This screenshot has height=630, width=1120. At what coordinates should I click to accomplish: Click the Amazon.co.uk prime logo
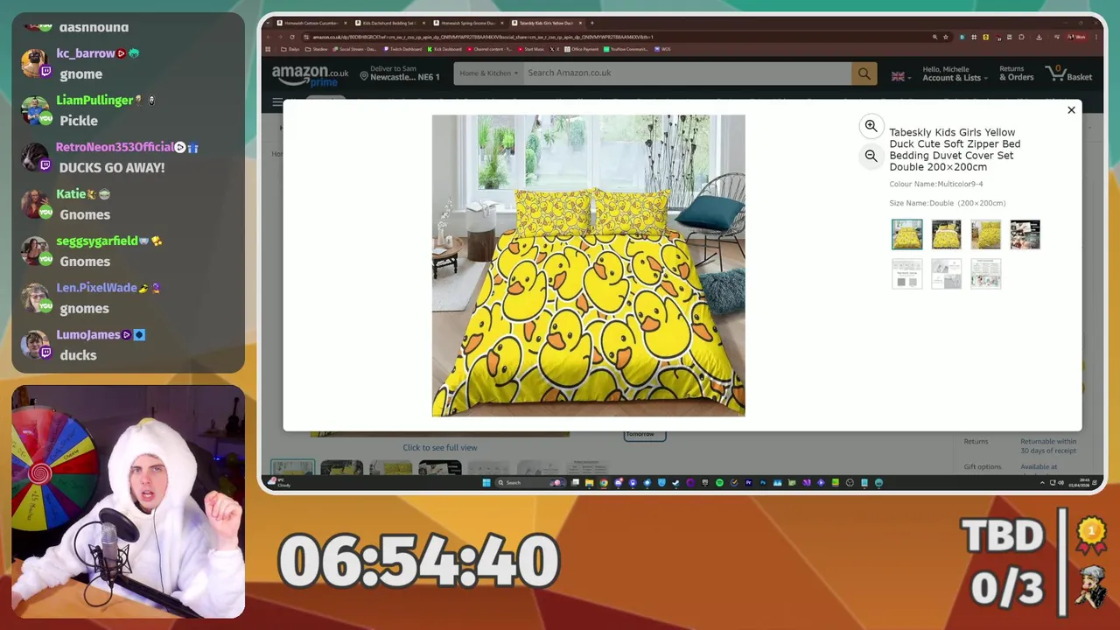click(x=310, y=75)
